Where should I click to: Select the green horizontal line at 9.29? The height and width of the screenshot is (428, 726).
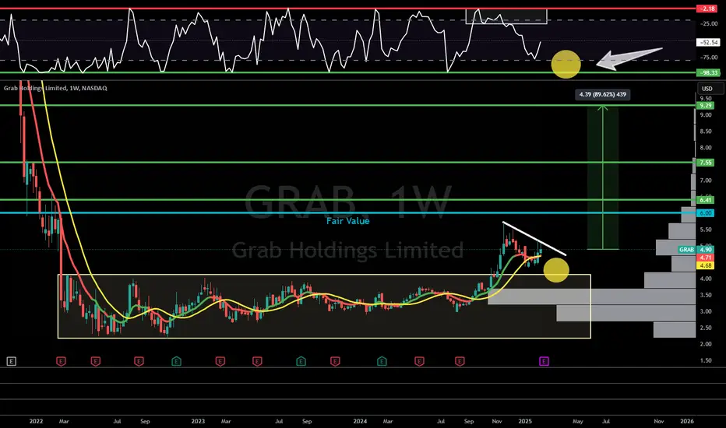[347, 106]
